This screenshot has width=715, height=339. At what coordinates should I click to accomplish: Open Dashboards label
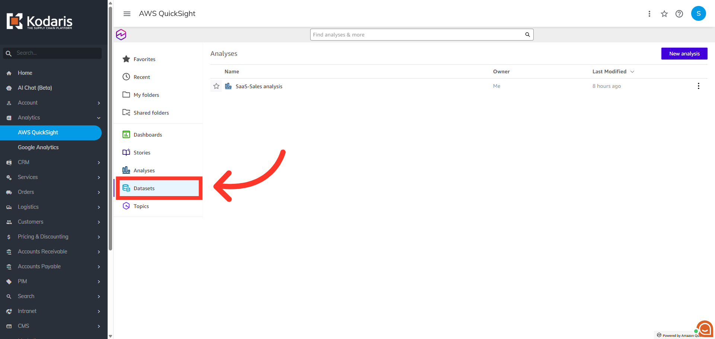[x=148, y=135]
